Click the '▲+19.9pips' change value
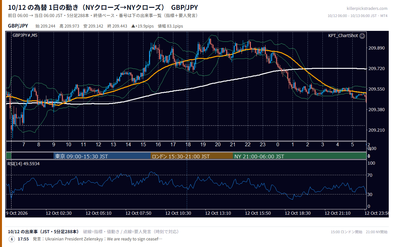Image resolution: width=394 pixels, height=247 pixels. (142, 26)
